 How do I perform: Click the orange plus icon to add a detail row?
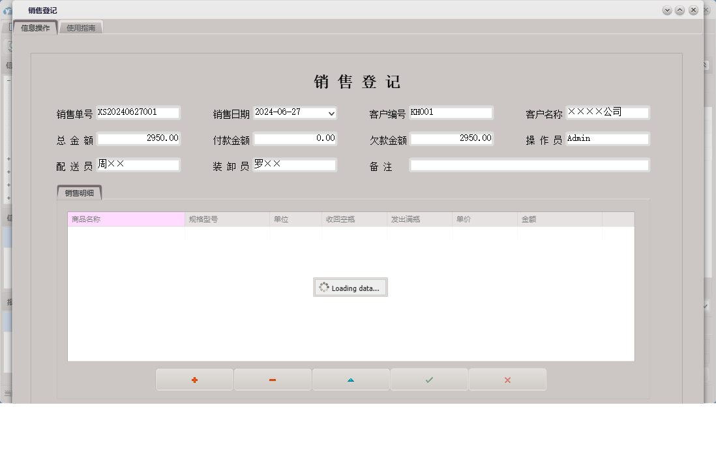[x=194, y=379]
